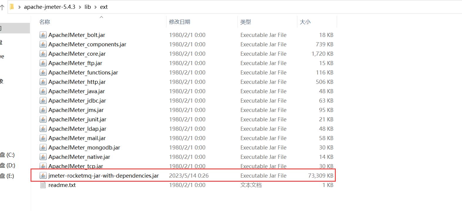Click the folder icon in address bar
Screen dimensions: 462x211
[x=12, y=7]
